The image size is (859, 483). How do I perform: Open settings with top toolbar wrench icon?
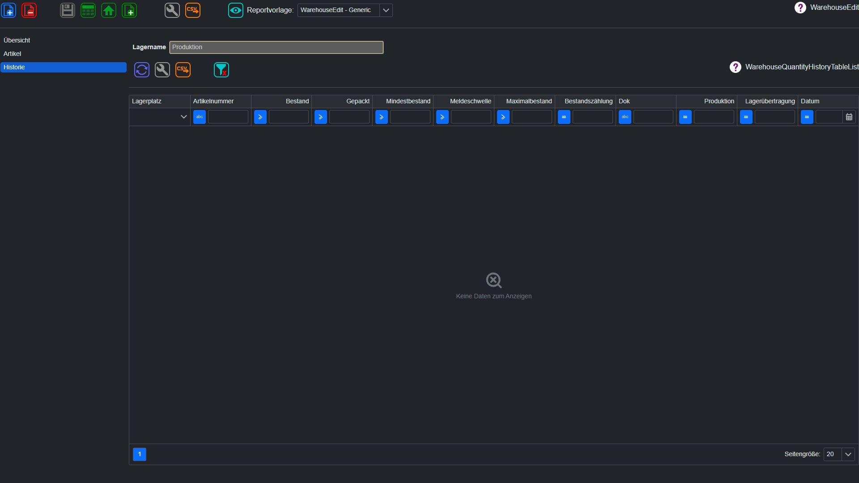[x=172, y=10]
